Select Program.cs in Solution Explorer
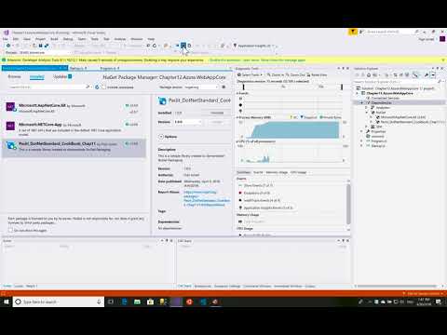447x335 pixels. pyautogui.click(x=379, y=141)
